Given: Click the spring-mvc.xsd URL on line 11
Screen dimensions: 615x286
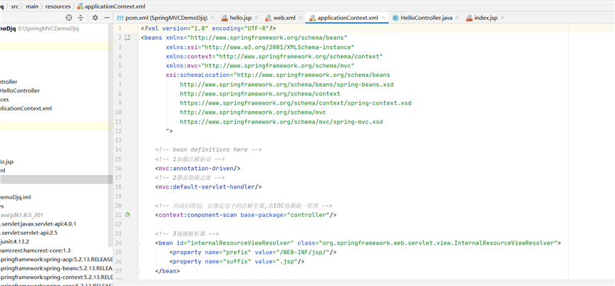Looking at the screenshot, I should click(x=281, y=122).
